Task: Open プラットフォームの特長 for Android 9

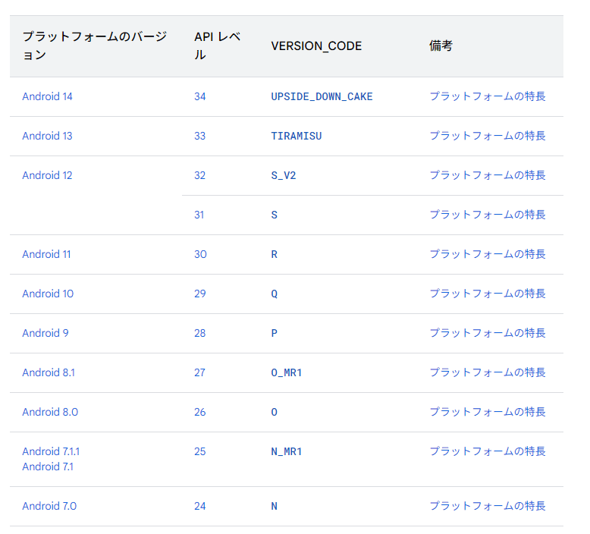Action: point(488,333)
